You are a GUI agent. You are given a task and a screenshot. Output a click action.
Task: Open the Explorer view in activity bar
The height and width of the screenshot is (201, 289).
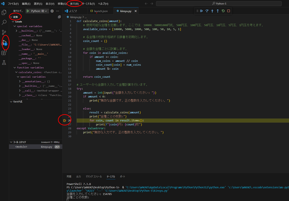pyautogui.click(x=4, y=12)
